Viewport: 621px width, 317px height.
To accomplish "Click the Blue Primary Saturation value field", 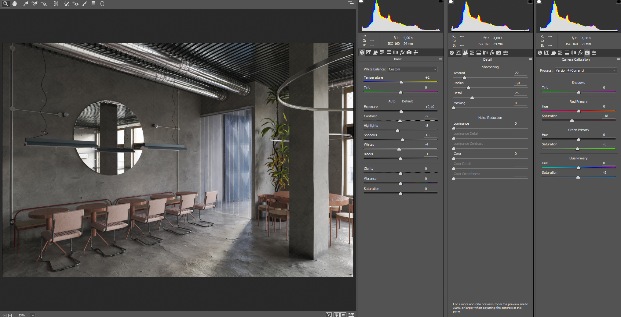I will [609, 173].
